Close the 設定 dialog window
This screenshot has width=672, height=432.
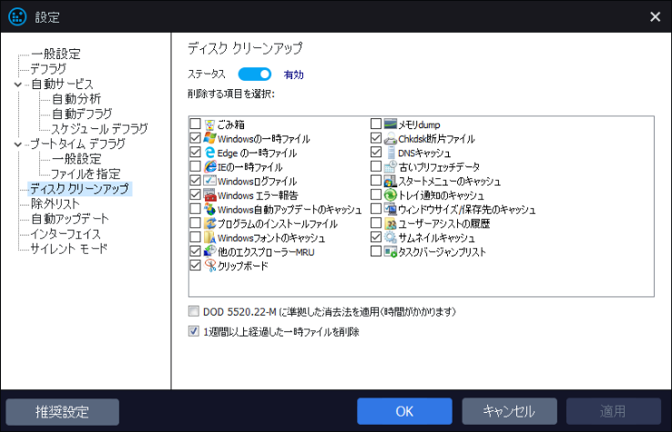[655, 16]
